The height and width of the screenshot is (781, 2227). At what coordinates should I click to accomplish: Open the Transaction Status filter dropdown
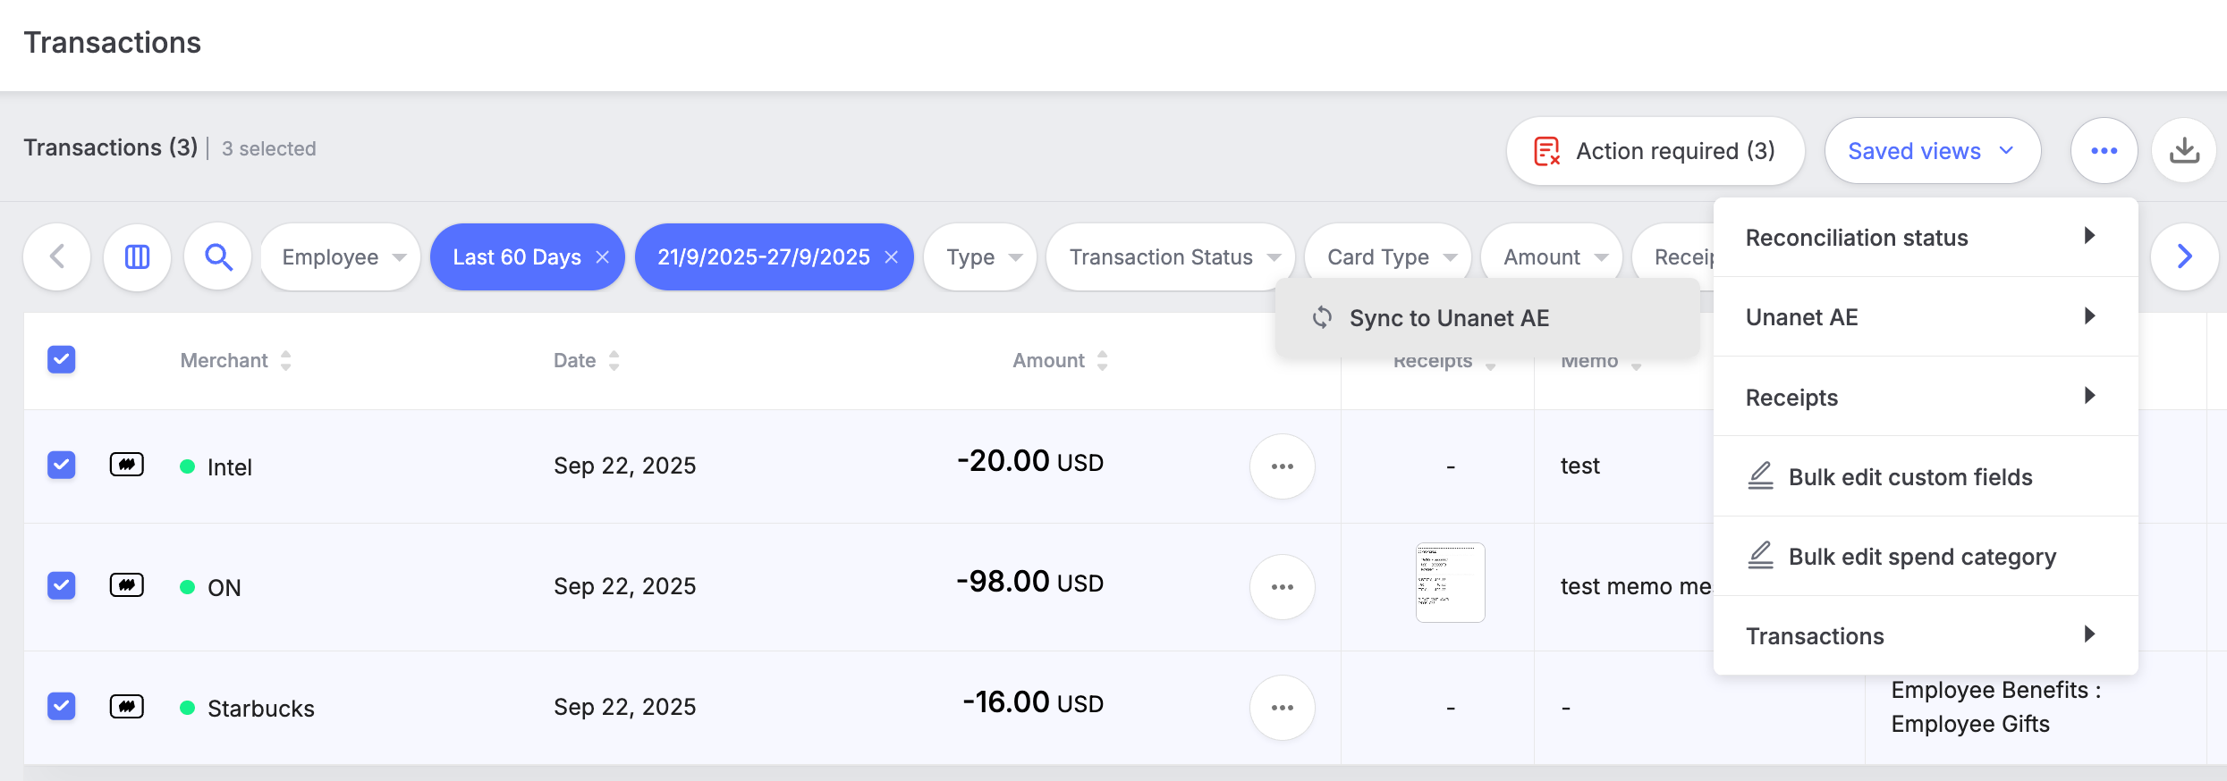pyautogui.click(x=1171, y=257)
